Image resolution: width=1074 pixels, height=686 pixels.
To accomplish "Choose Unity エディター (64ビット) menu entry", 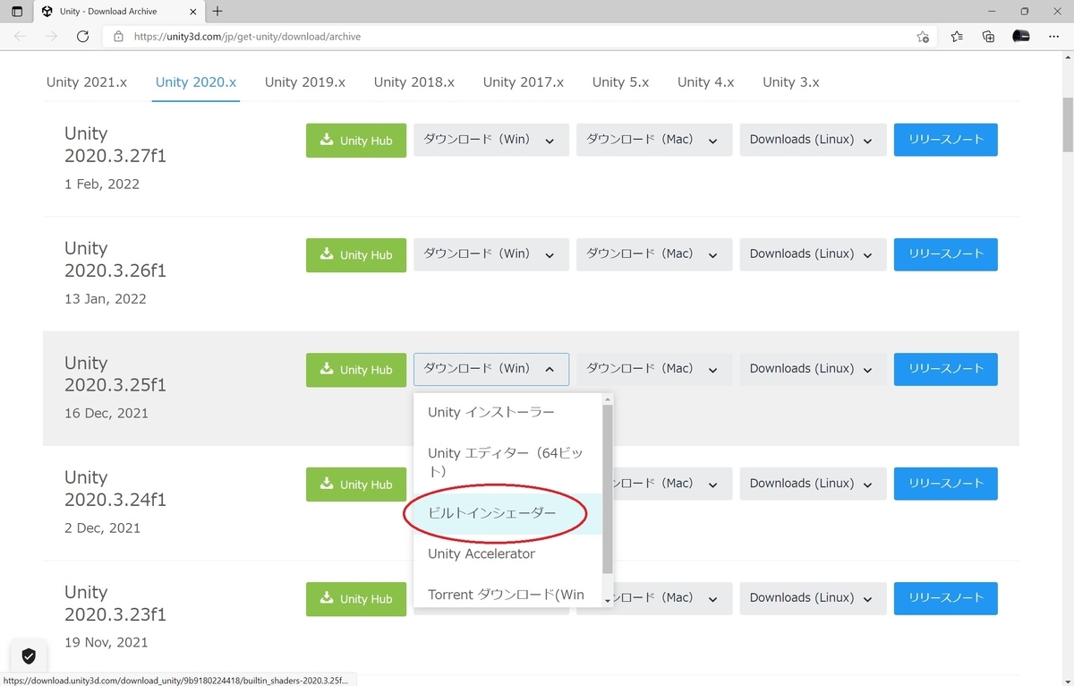I will 507,462.
